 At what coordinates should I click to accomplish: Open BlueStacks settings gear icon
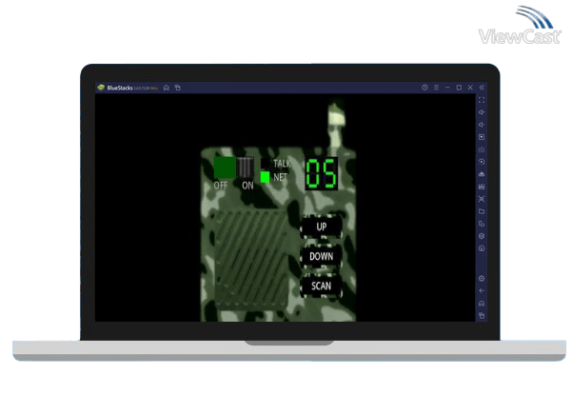[x=482, y=279]
